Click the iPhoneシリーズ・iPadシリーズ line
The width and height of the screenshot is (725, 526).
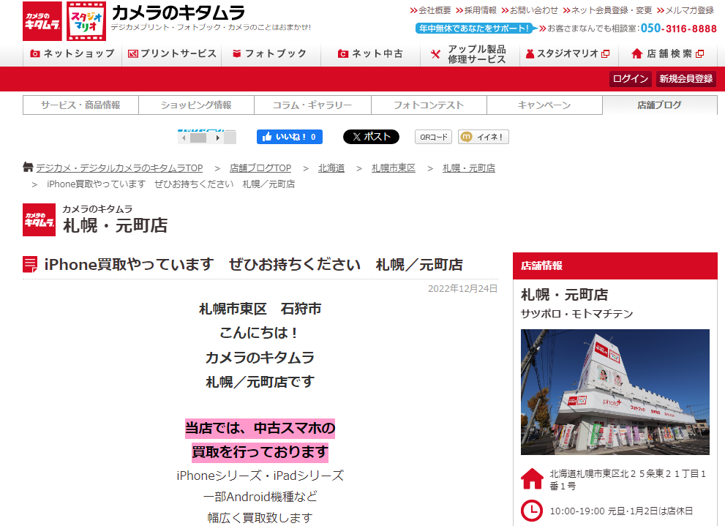(260, 476)
